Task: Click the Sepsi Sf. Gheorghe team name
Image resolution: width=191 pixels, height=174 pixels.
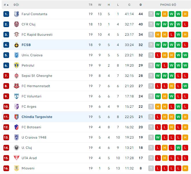Action: pyautogui.click(x=37, y=76)
